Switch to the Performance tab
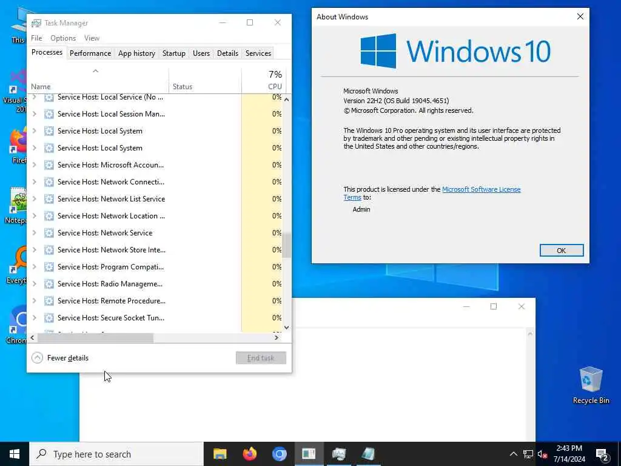Viewport: 621px width, 466px height. point(90,53)
